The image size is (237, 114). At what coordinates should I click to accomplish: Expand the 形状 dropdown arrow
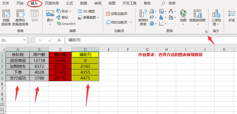(70, 11)
